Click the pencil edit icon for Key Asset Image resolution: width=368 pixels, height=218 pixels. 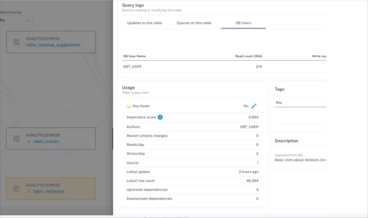254,106
